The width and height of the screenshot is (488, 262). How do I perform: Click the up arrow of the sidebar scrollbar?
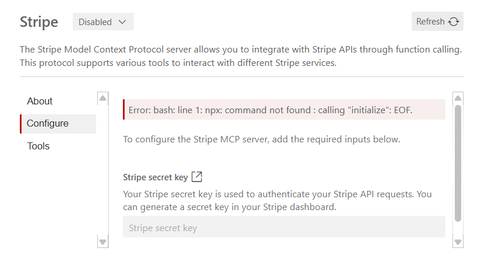(103, 98)
